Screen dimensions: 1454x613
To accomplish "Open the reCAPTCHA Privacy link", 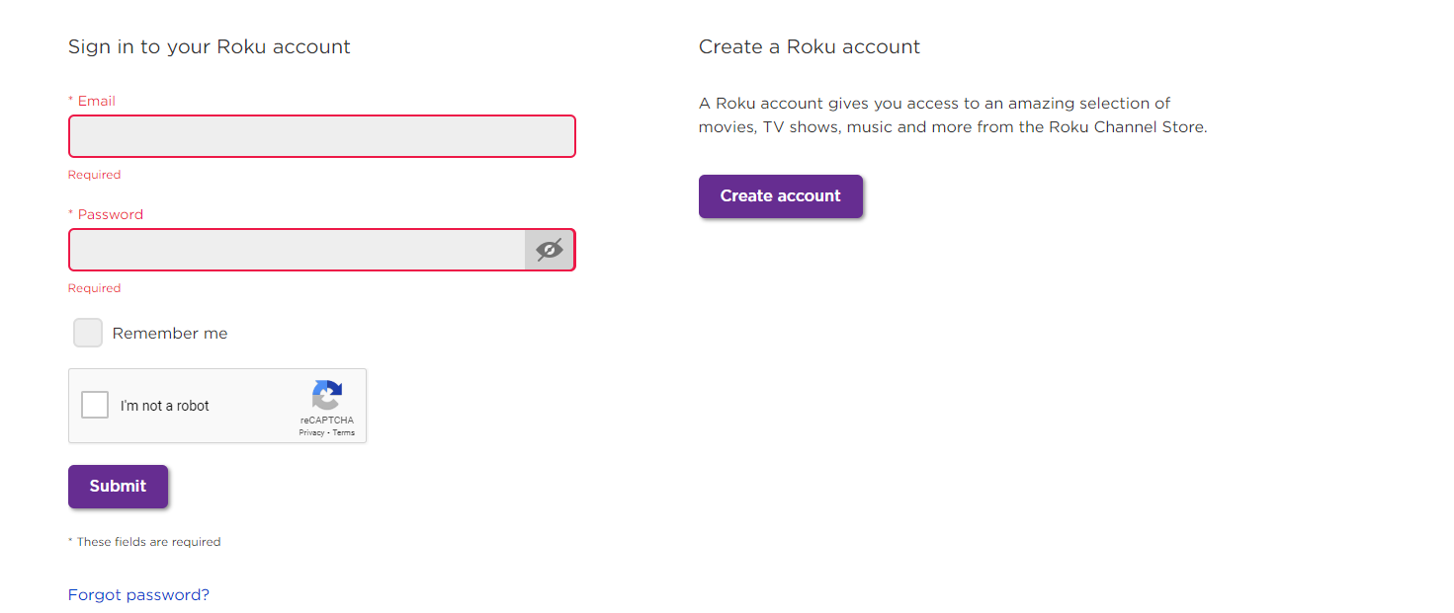I will [311, 432].
